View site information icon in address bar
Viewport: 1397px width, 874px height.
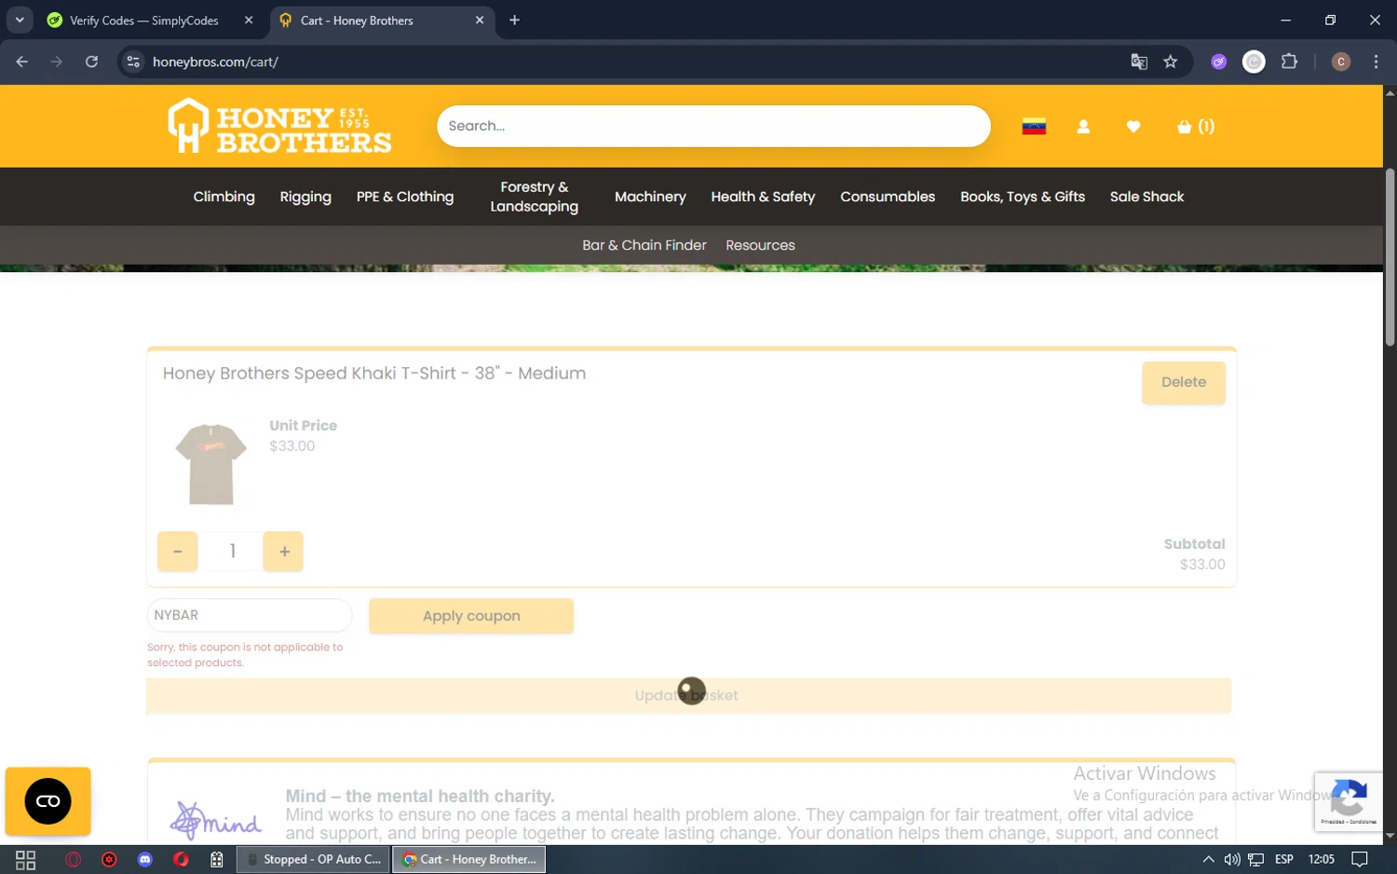point(133,61)
